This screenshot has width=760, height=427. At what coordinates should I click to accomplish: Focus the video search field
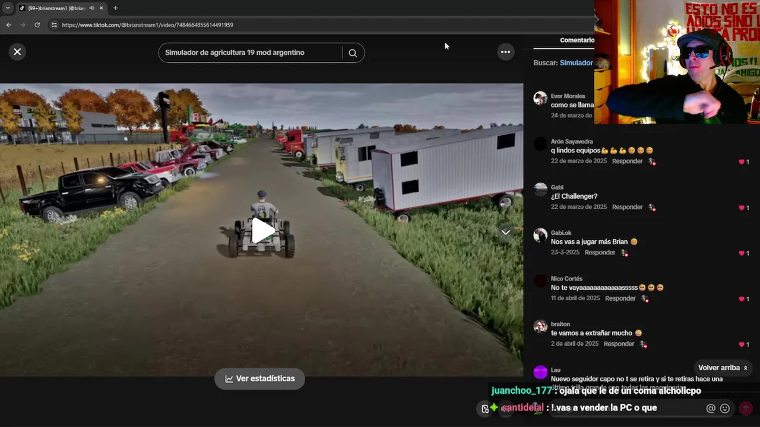tap(252, 53)
